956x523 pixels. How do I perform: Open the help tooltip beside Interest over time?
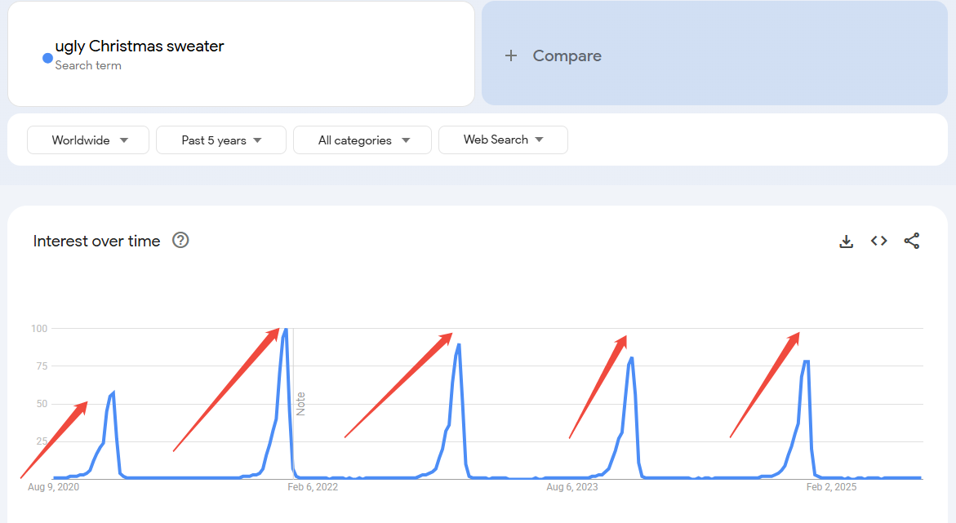pyautogui.click(x=180, y=240)
